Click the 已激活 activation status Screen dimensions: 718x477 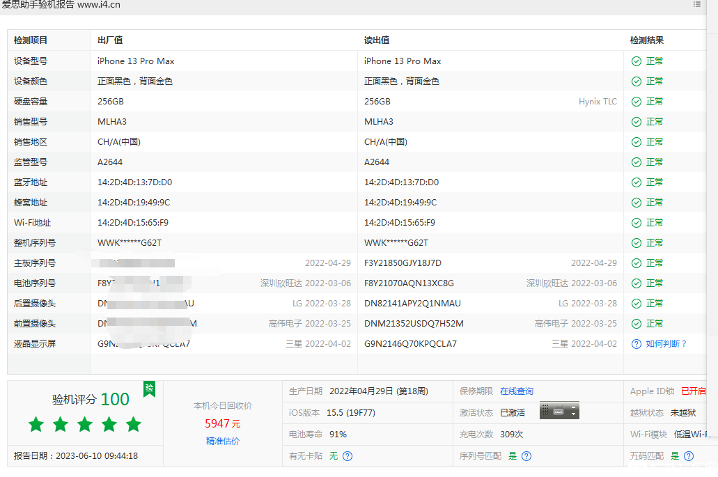(513, 412)
